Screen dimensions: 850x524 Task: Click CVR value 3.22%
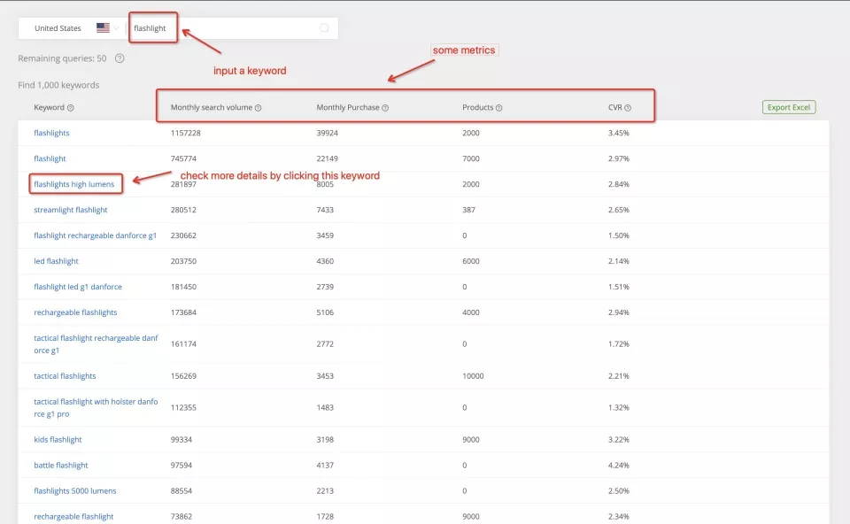(x=619, y=439)
